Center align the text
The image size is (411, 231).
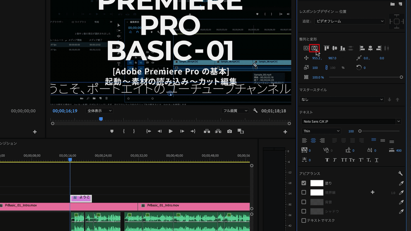(313, 140)
